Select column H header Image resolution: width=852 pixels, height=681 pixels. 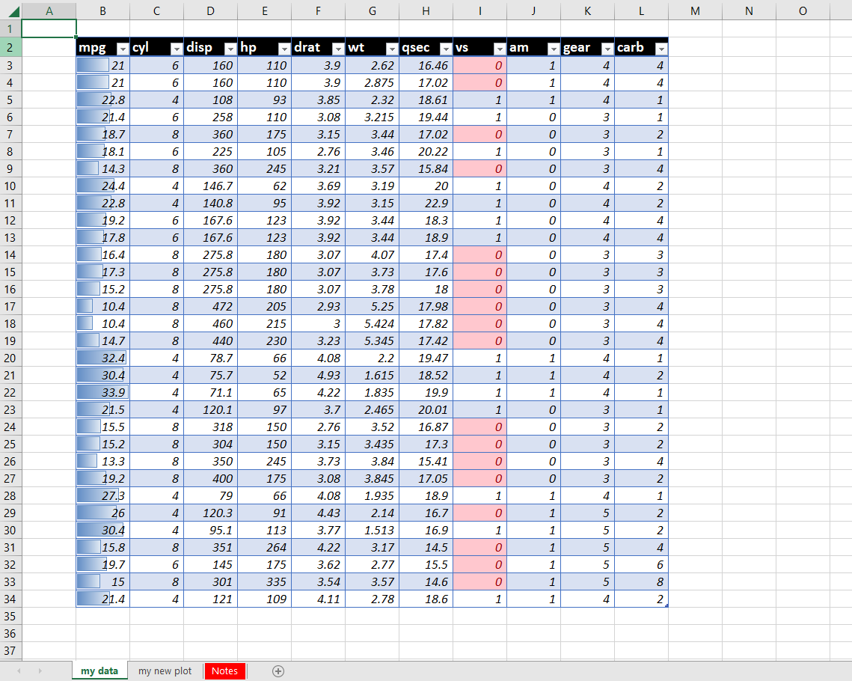[x=426, y=11]
